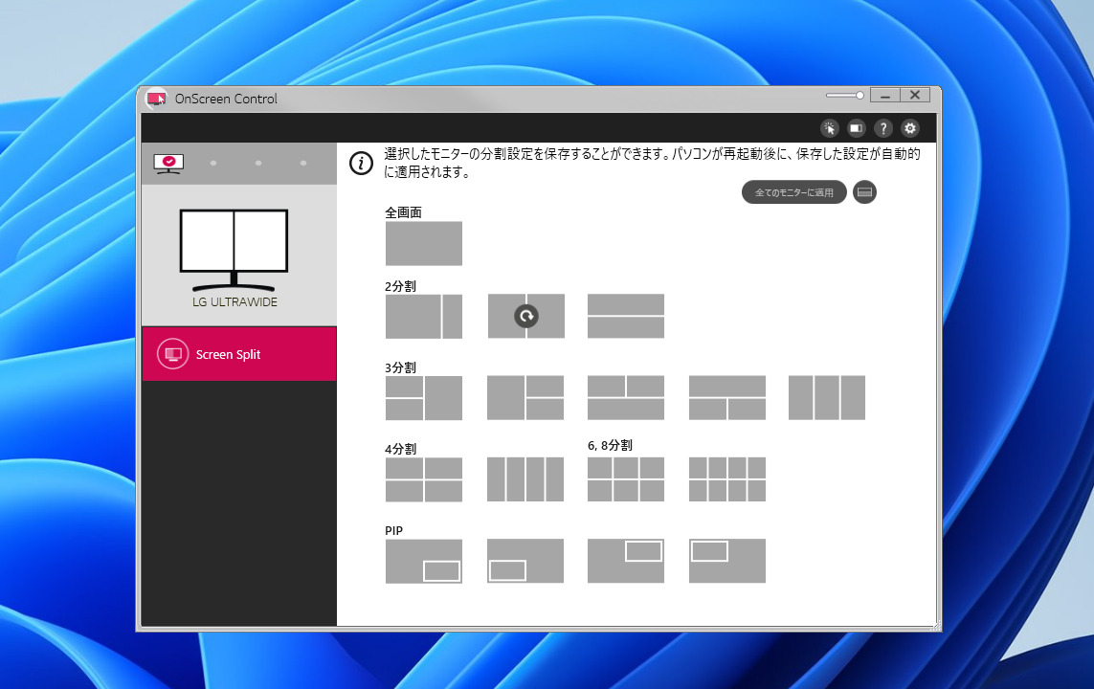Click the round monitor icon beside apply-all button
Viewport: 1094px width, 689px height.
864,192
